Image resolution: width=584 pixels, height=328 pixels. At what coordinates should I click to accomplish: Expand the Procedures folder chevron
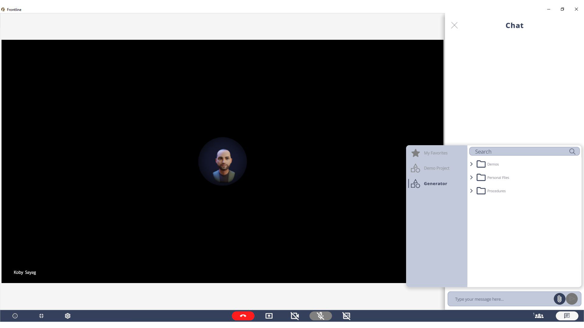click(x=471, y=191)
